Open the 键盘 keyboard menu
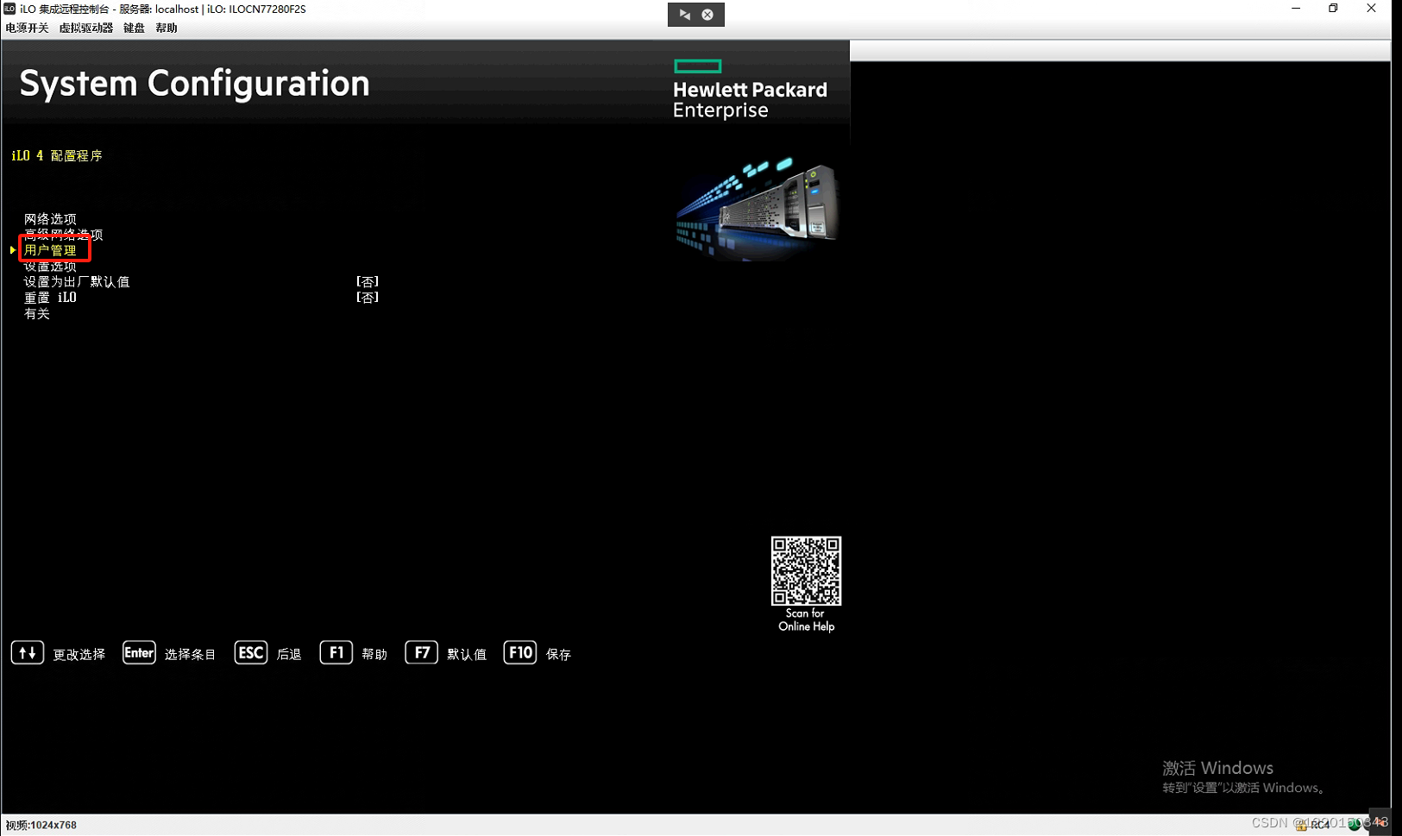This screenshot has width=1402, height=836. [134, 28]
